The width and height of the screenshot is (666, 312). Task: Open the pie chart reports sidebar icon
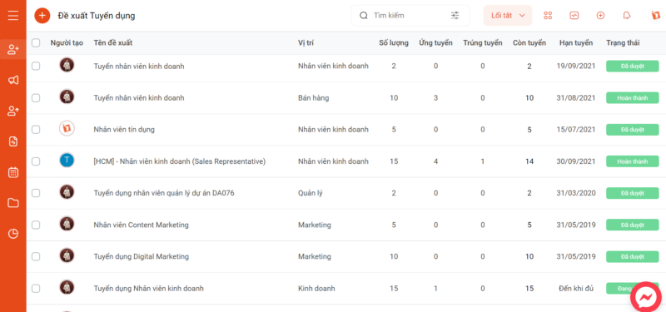(x=13, y=234)
